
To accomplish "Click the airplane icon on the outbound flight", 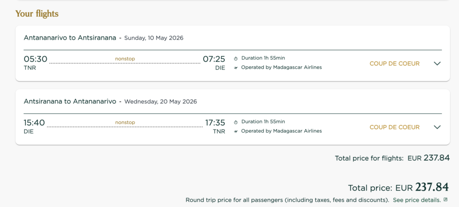I will [x=236, y=68].
